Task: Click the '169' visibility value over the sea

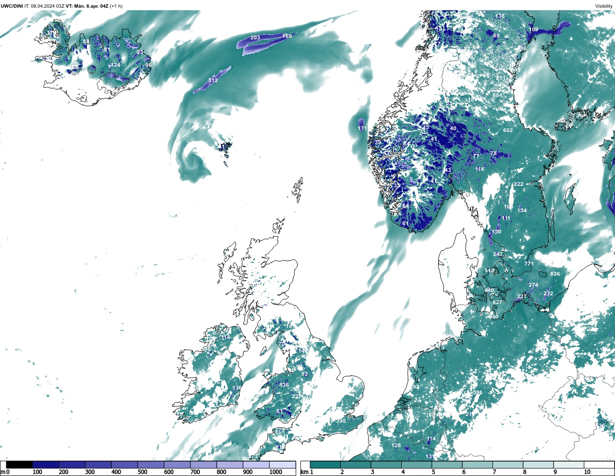Action: point(287,36)
